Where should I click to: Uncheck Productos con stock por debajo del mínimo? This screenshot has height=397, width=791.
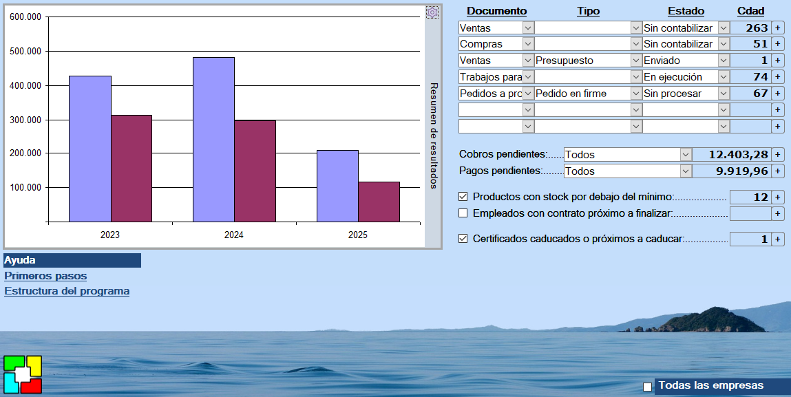[463, 197]
